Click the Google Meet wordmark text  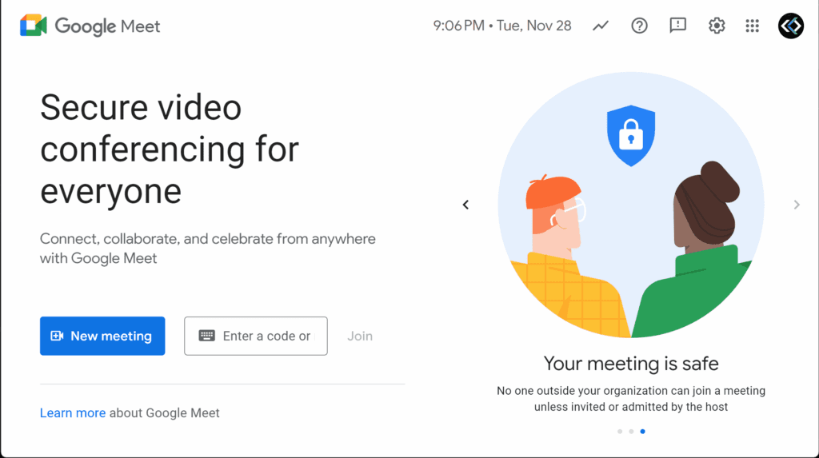coord(108,26)
